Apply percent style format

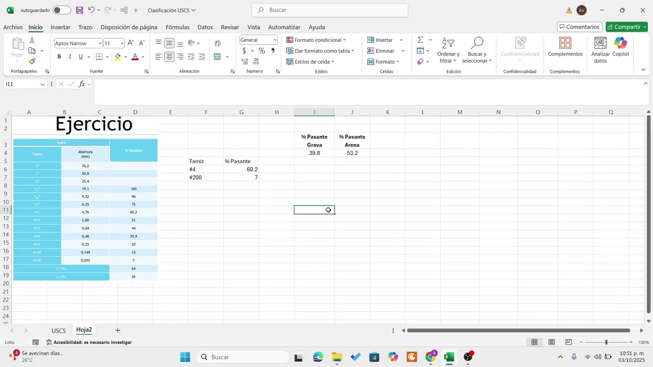point(262,50)
